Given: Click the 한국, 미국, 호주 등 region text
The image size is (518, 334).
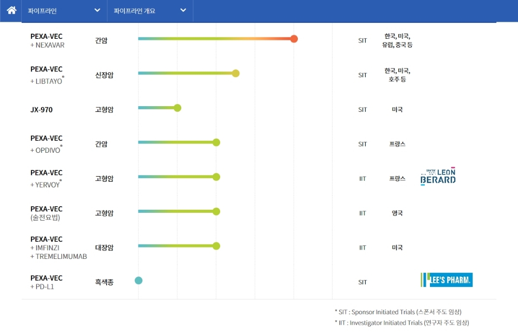Looking at the screenshot, I should 397,75.
